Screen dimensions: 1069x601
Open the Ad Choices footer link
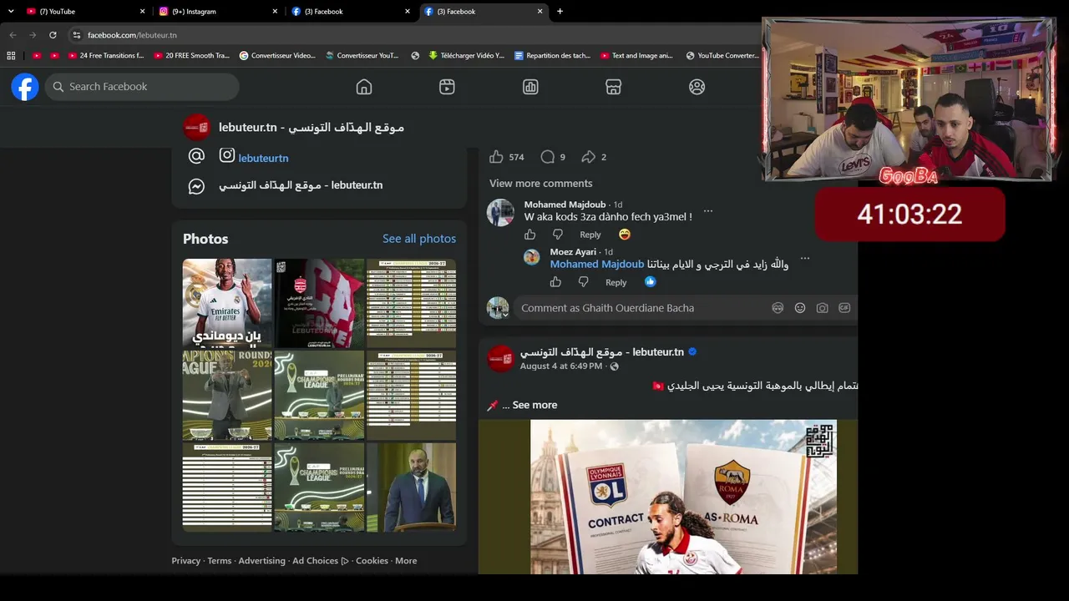click(321, 561)
